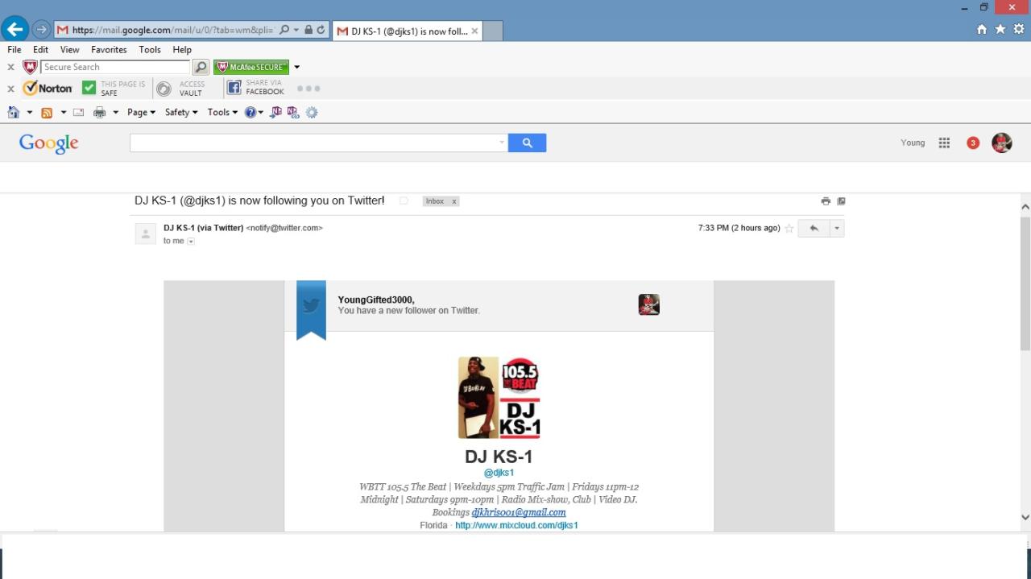Open Favorites star icon at top right

click(1000, 29)
